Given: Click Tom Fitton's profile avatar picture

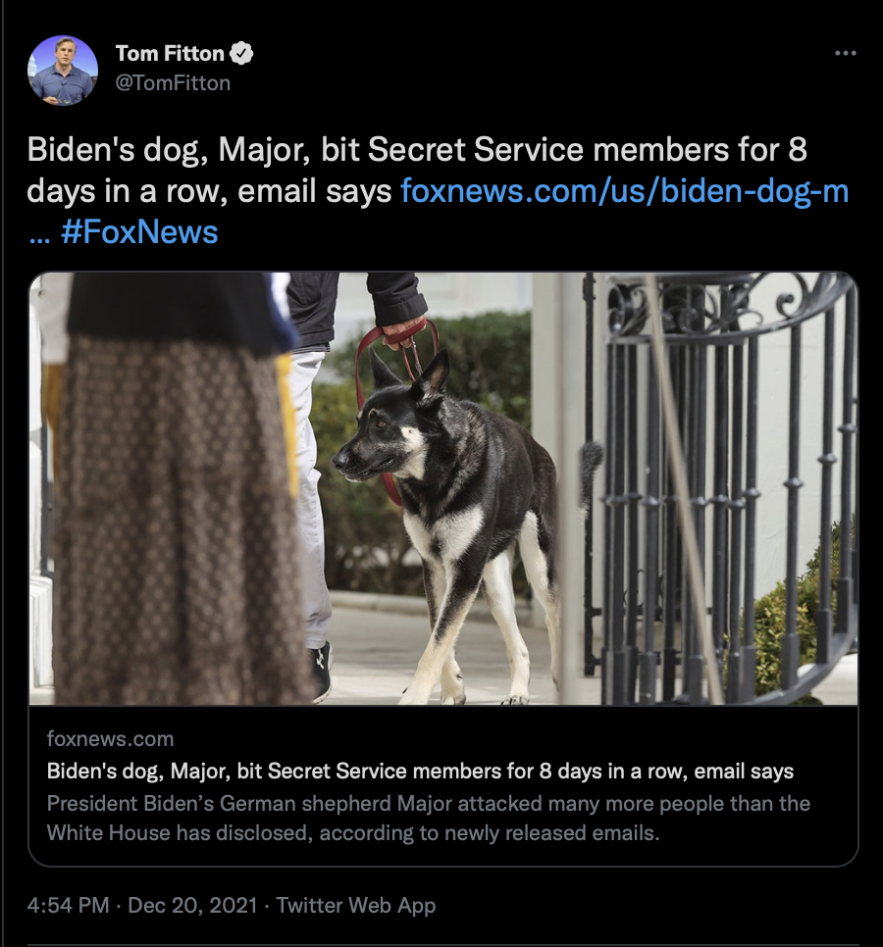Looking at the screenshot, I should [63, 71].
